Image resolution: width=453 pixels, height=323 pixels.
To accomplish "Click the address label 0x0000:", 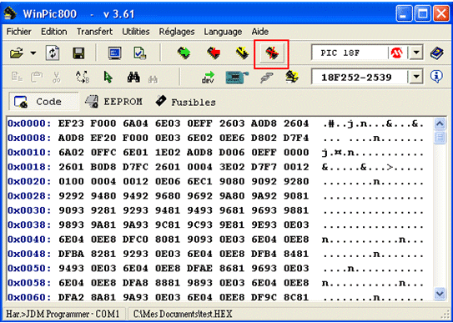I will point(29,124).
